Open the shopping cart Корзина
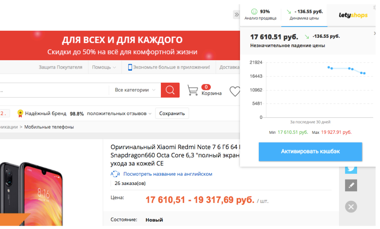380x229 pixels. pyautogui.click(x=204, y=91)
